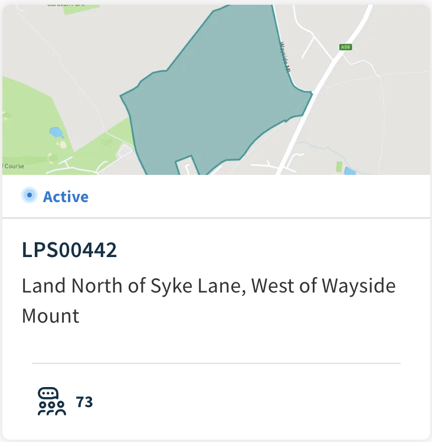Click the comments group icon
Viewport: 432px width, 442px height.
click(52, 401)
